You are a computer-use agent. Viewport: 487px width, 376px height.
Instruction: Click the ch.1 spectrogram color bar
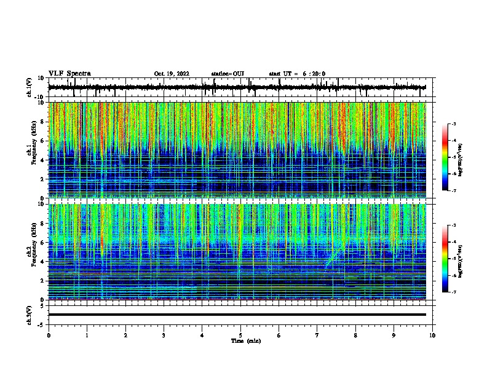tap(445, 157)
